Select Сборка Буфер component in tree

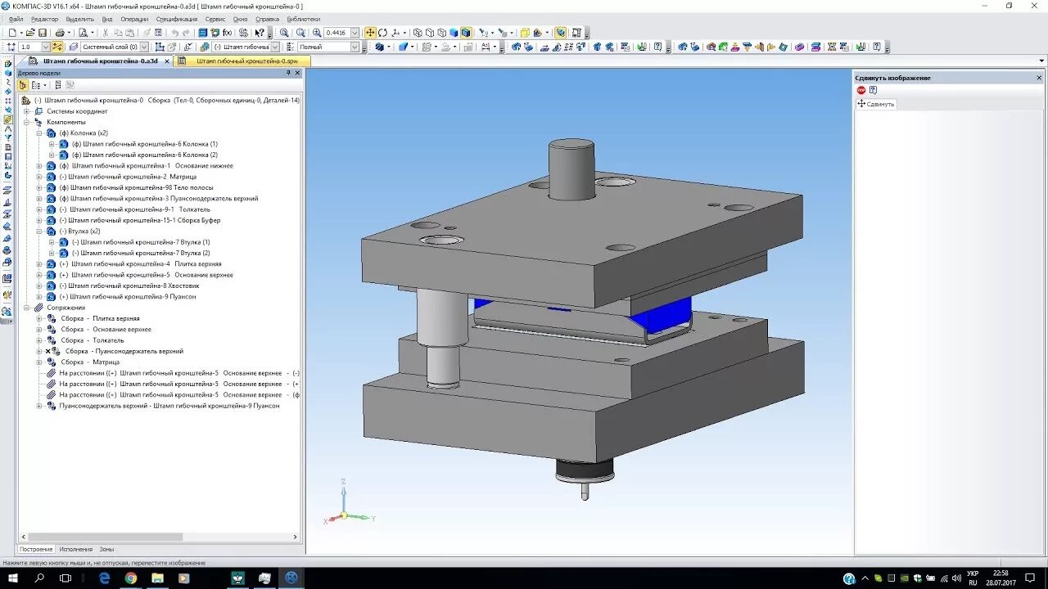(x=139, y=220)
